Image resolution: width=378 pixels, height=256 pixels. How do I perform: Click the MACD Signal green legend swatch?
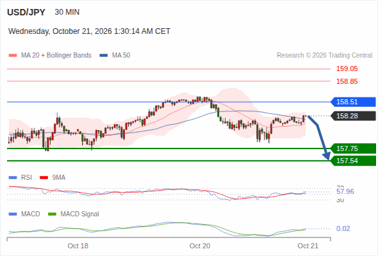(52, 214)
